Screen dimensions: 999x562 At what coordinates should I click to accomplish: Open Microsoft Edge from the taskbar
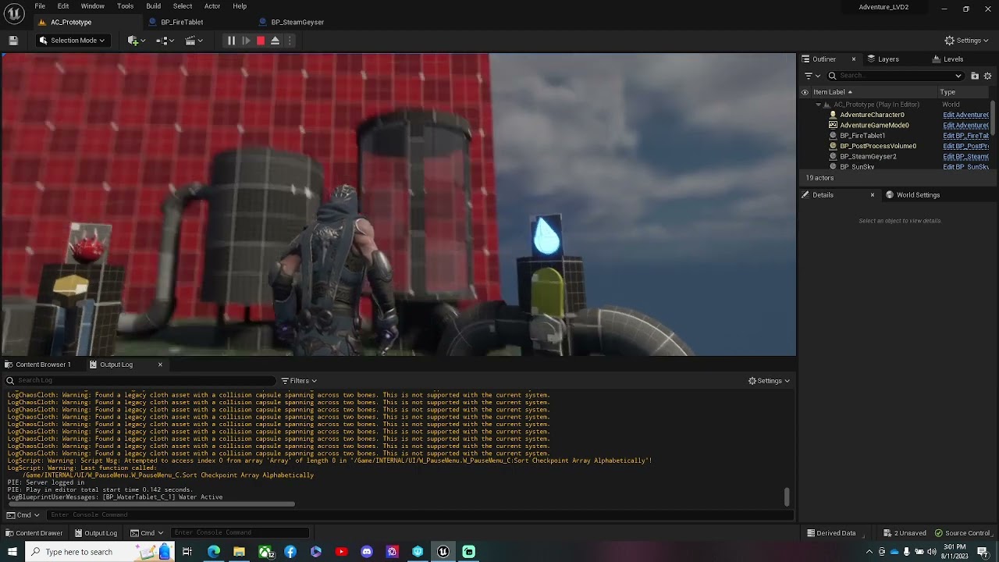tap(214, 552)
